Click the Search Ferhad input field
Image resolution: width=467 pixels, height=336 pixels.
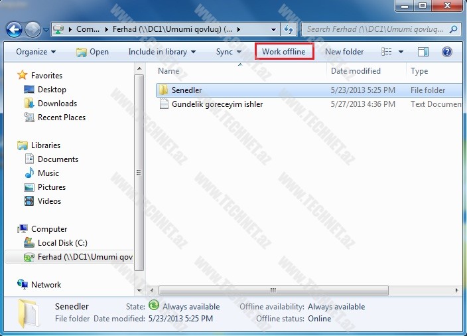pyautogui.click(x=375, y=29)
